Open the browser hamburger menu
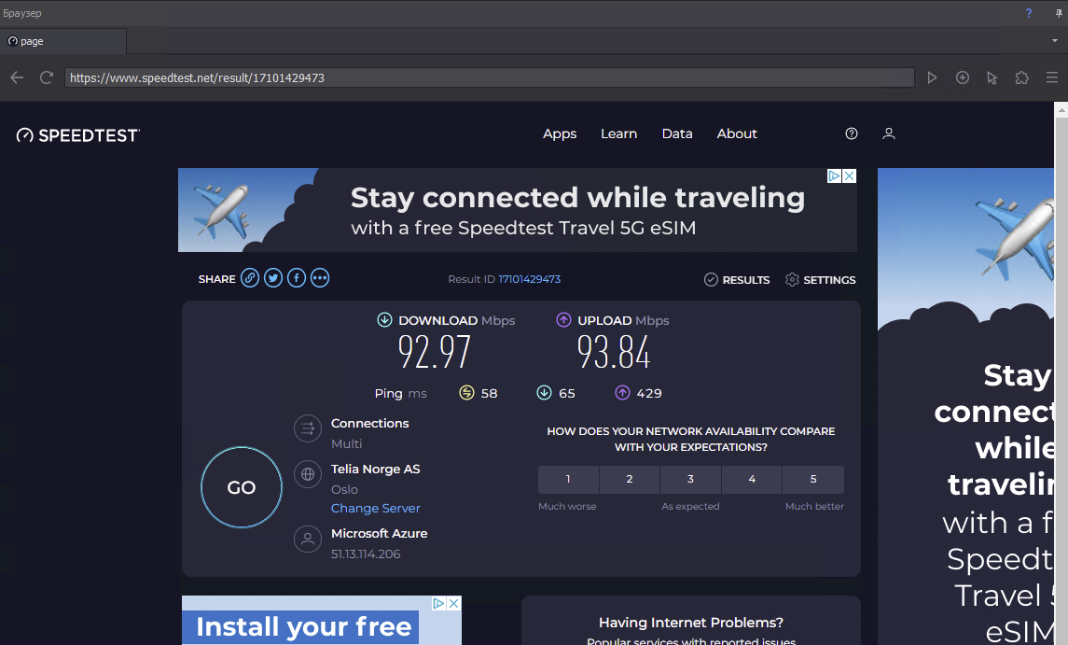Image resolution: width=1068 pixels, height=645 pixels. tap(1051, 77)
